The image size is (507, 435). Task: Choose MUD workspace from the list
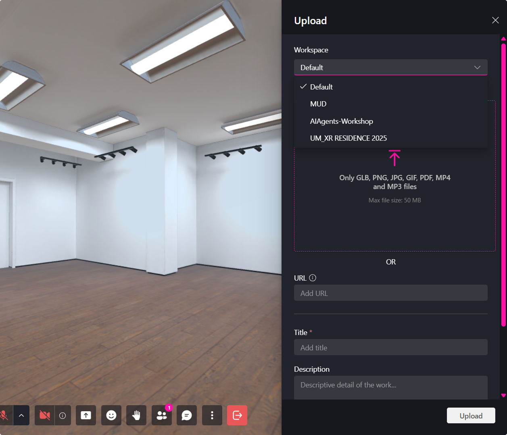(318, 104)
